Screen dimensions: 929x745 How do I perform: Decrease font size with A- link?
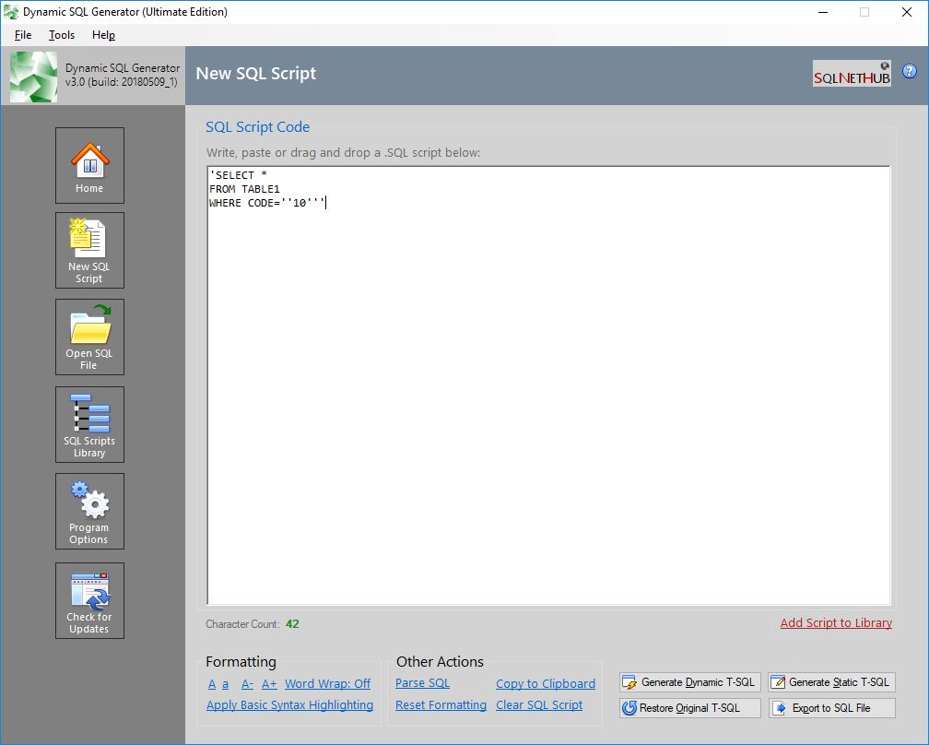tap(247, 684)
